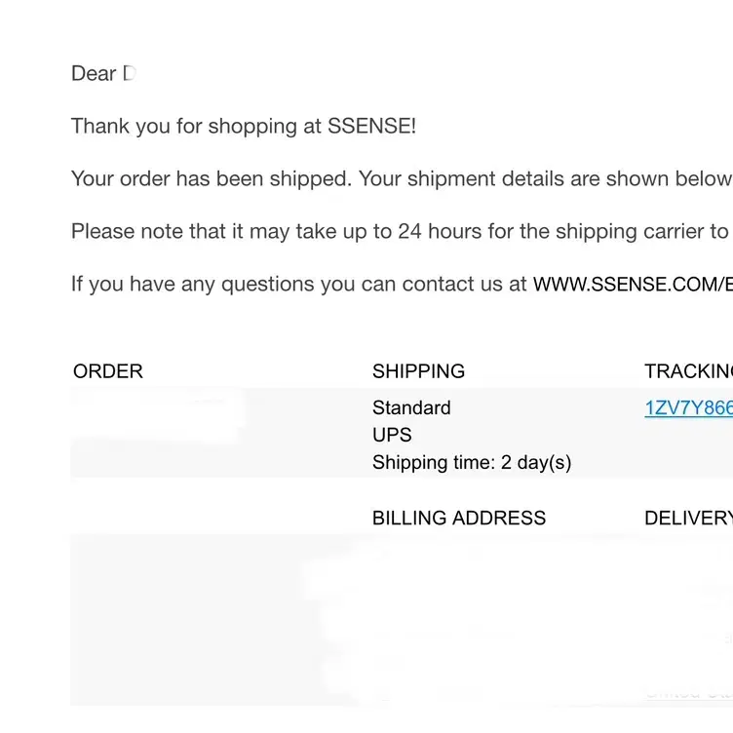This screenshot has width=733, height=733.
Task: Open the WWW.SSENSE.COM contact link
Action: click(x=633, y=285)
